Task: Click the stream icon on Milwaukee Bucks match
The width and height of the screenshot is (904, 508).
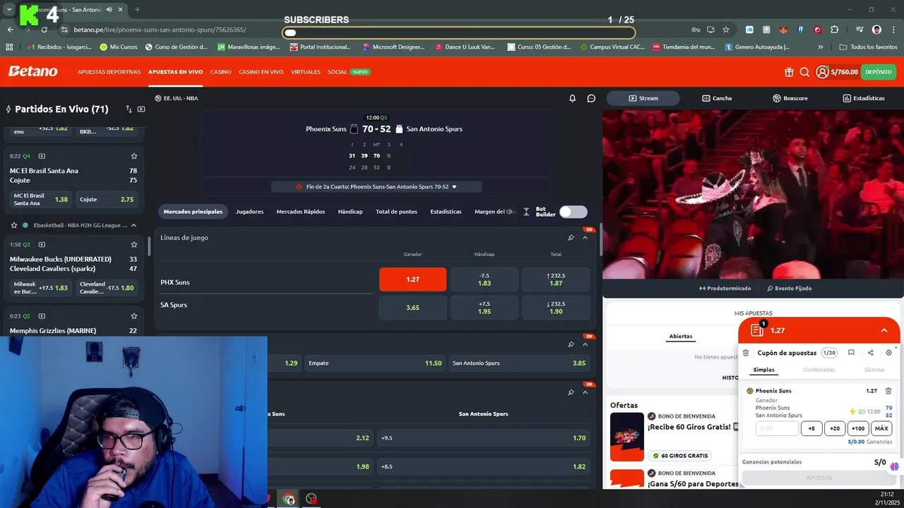Action: pyautogui.click(x=42, y=244)
